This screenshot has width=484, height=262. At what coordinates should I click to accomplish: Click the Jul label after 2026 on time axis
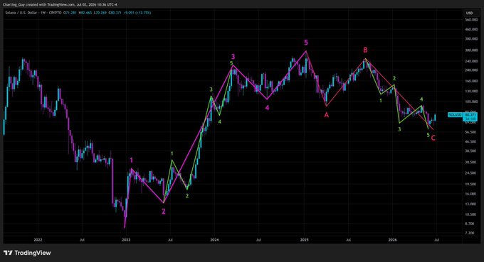437,239
